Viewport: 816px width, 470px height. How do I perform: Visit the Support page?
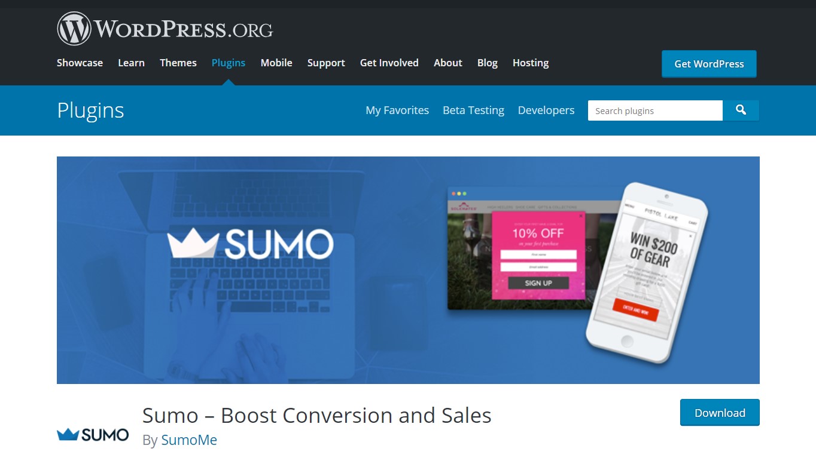326,63
